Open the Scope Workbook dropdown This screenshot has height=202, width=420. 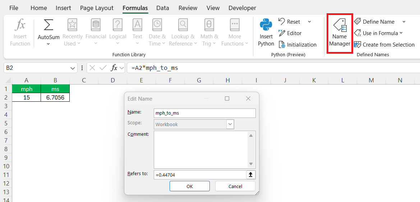[x=230, y=124]
